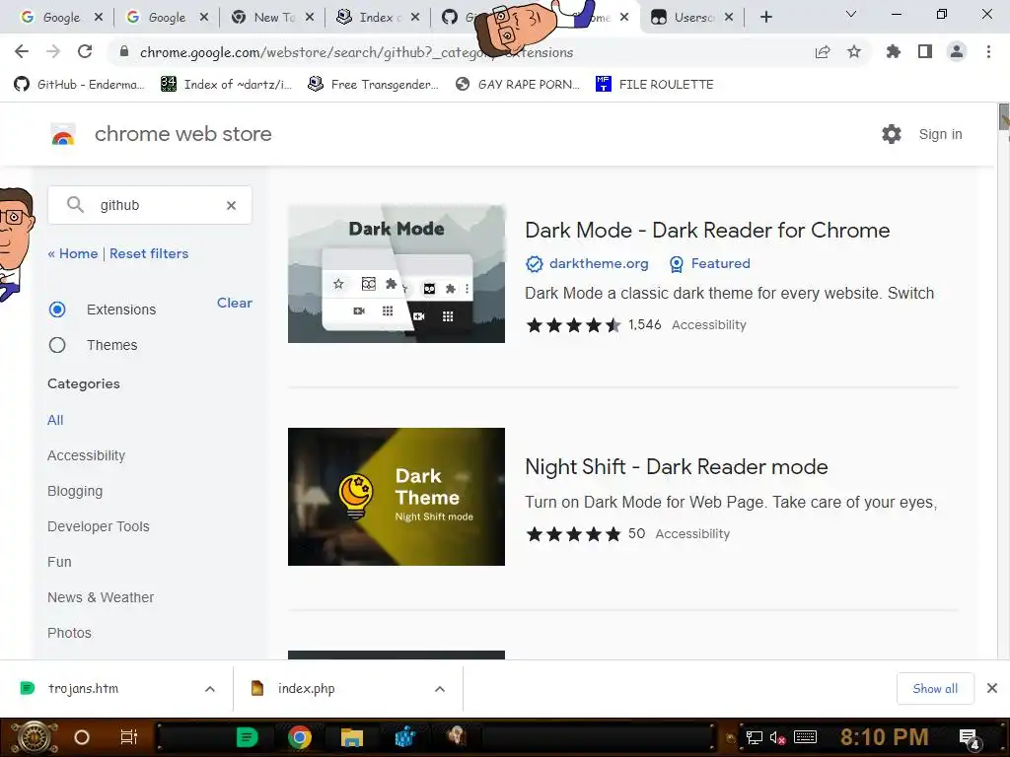The height and width of the screenshot is (757, 1010).
Task: Select the Blogging category
Action: [75, 491]
